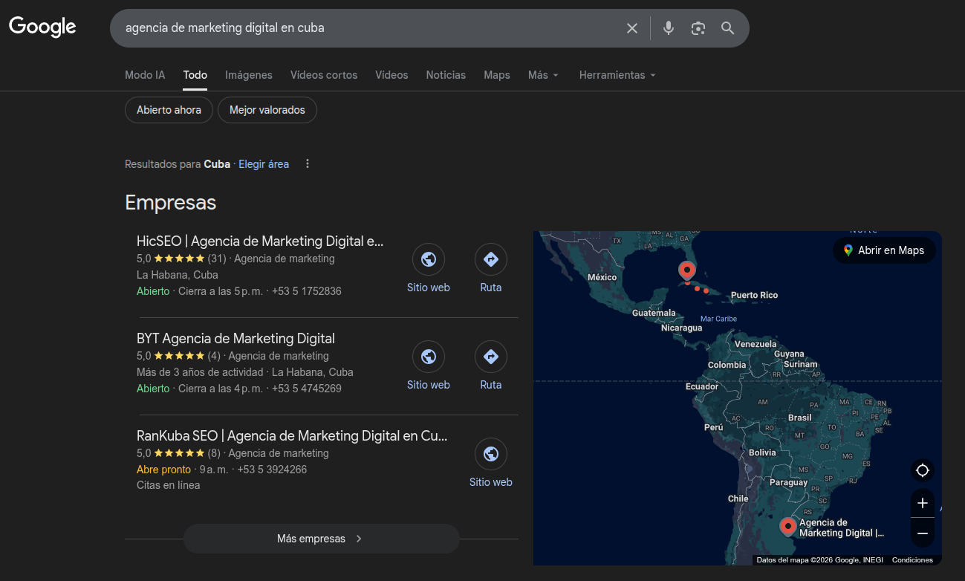Clear the search query with the X
Image resolution: width=965 pixels, height=581 pixels.
pyautogui.click(x=631, y=27)
